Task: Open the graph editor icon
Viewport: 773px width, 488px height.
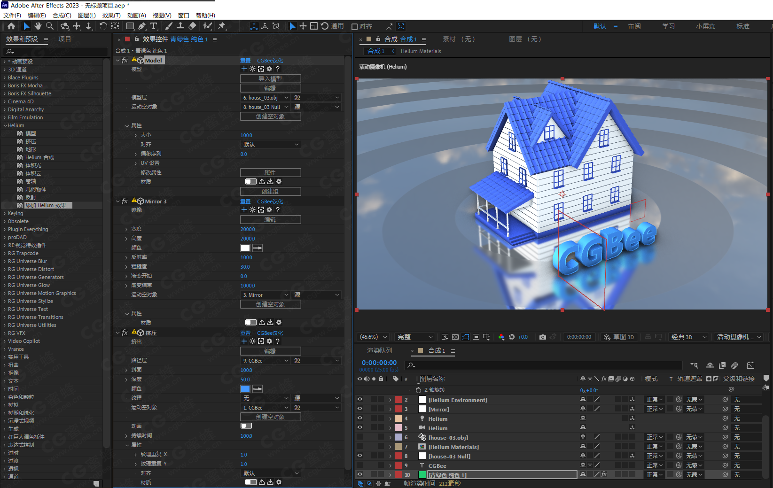Action: [750, 365]
